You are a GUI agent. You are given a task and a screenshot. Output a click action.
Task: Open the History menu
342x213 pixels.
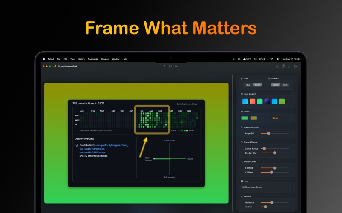point(81,59)
